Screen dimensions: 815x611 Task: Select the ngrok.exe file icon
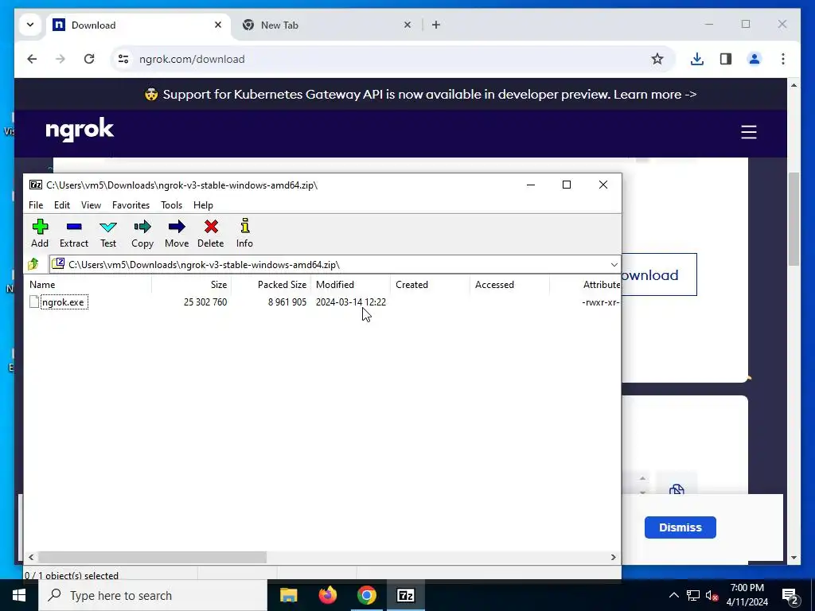click(34, 302)
